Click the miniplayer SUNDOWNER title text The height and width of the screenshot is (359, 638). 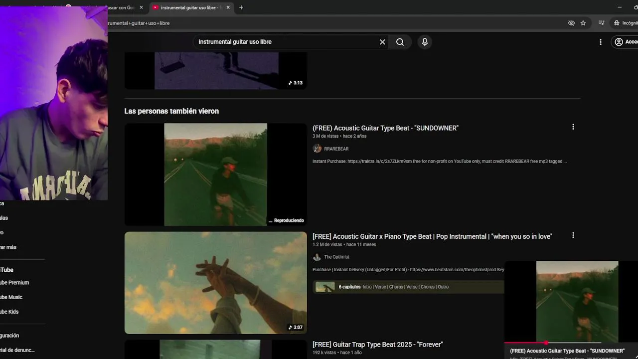pyautogui.click(x=567, y=351)
